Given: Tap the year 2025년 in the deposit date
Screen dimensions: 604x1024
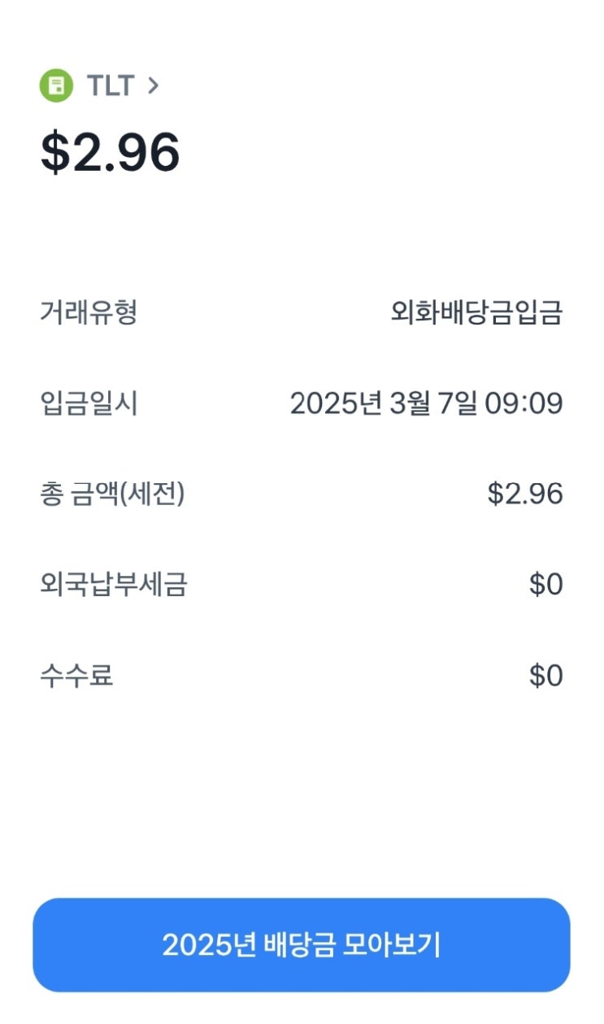Looking at the screenshot, I should click(336, 403).
